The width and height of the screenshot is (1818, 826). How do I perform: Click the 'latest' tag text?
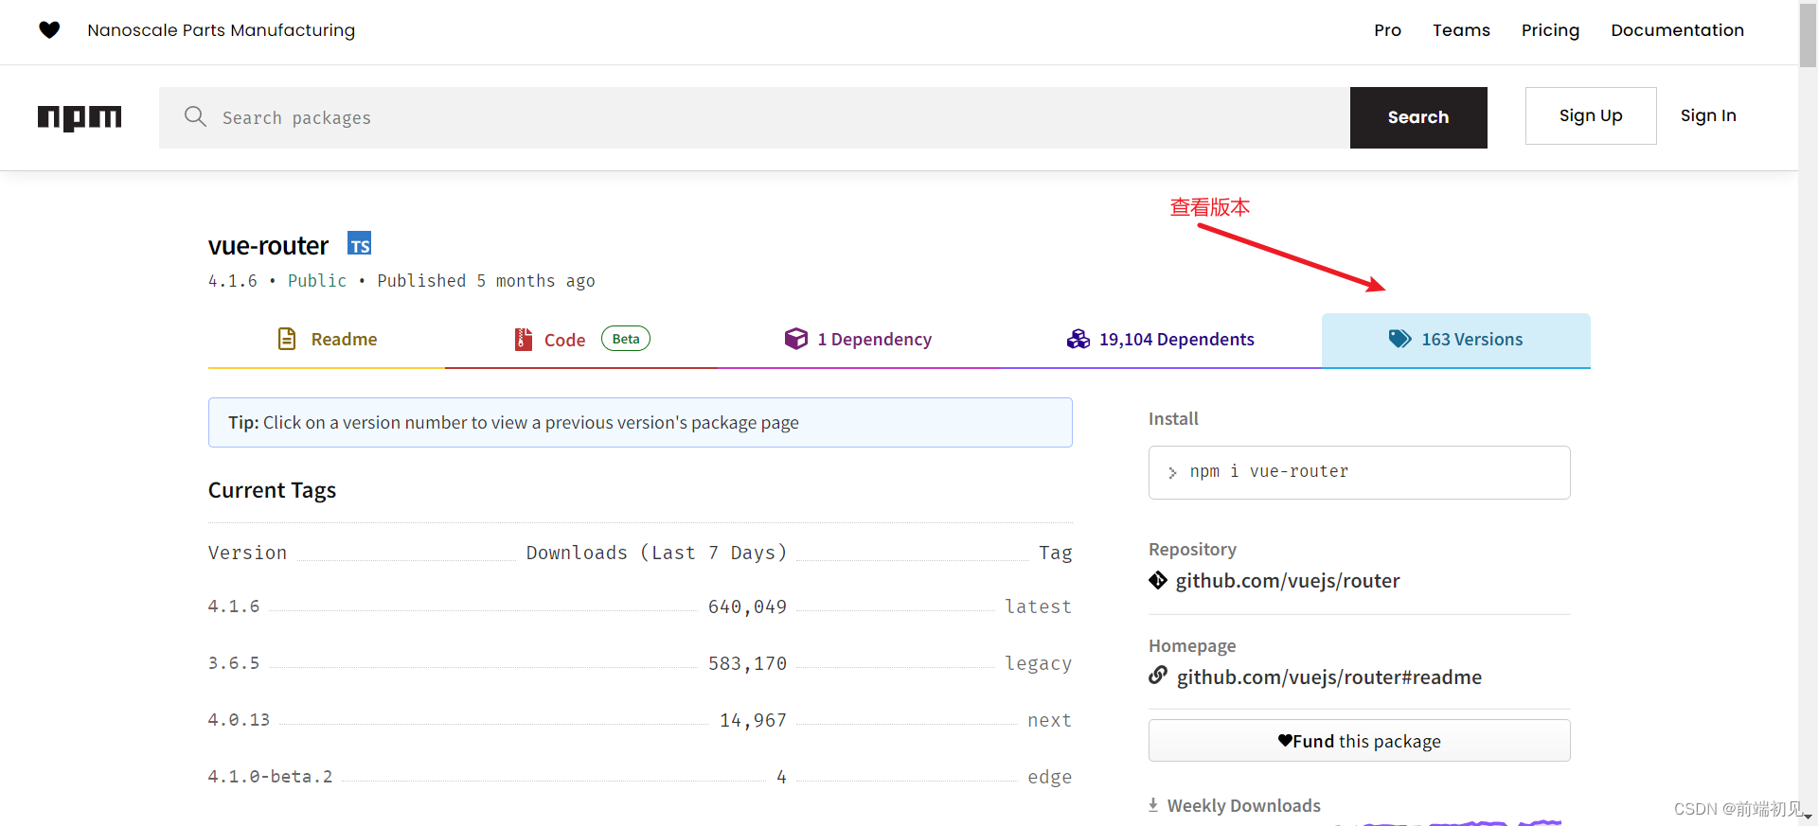pos(1038,606)
